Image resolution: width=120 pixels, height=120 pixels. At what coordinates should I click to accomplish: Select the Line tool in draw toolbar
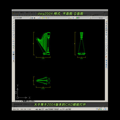(14, 21)
